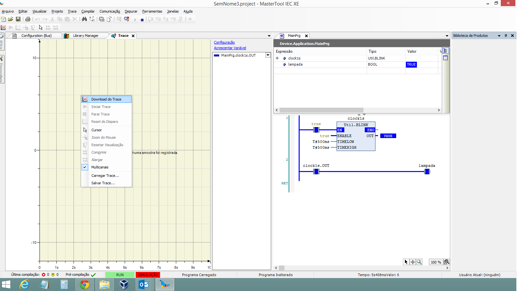Click the table view icon beside Valor
The width and height of the screenshot is (517, 291).
click(445, 58)
